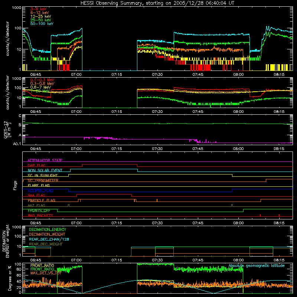The image size is (297, 297).
Task: Click the 'HESSI Observing Summary' plot title
Action: (157, 3)
